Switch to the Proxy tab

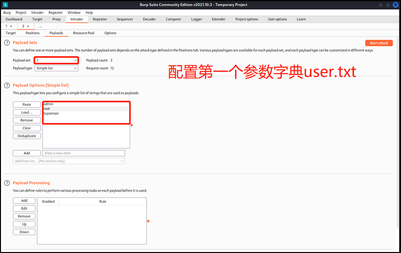click(x=56, y=19)
